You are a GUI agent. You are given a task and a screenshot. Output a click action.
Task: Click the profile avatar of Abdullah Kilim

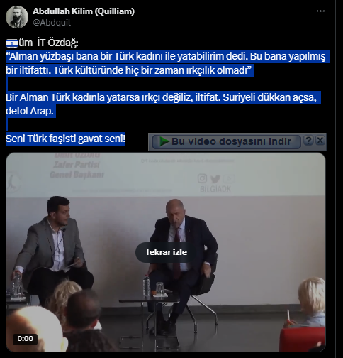coord(17,17)
